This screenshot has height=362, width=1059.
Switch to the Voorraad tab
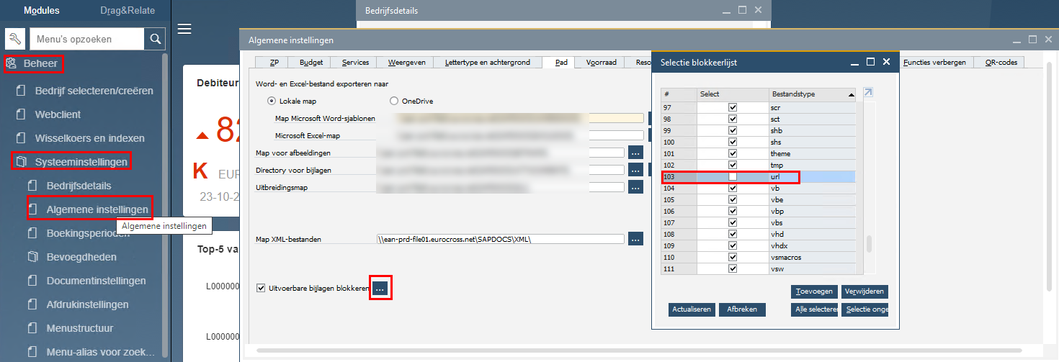(601, 63)
